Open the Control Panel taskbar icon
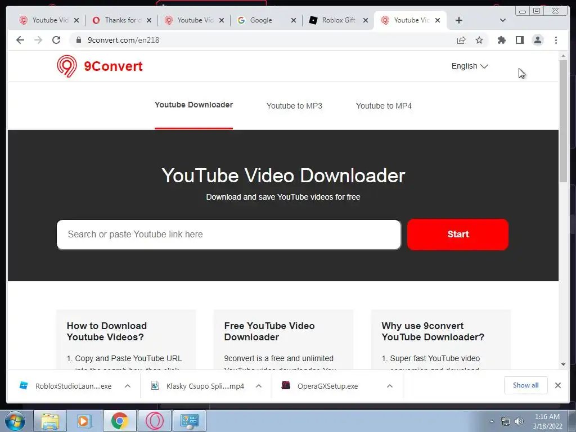This screenshot has width=576, height=432. point(190,421)
